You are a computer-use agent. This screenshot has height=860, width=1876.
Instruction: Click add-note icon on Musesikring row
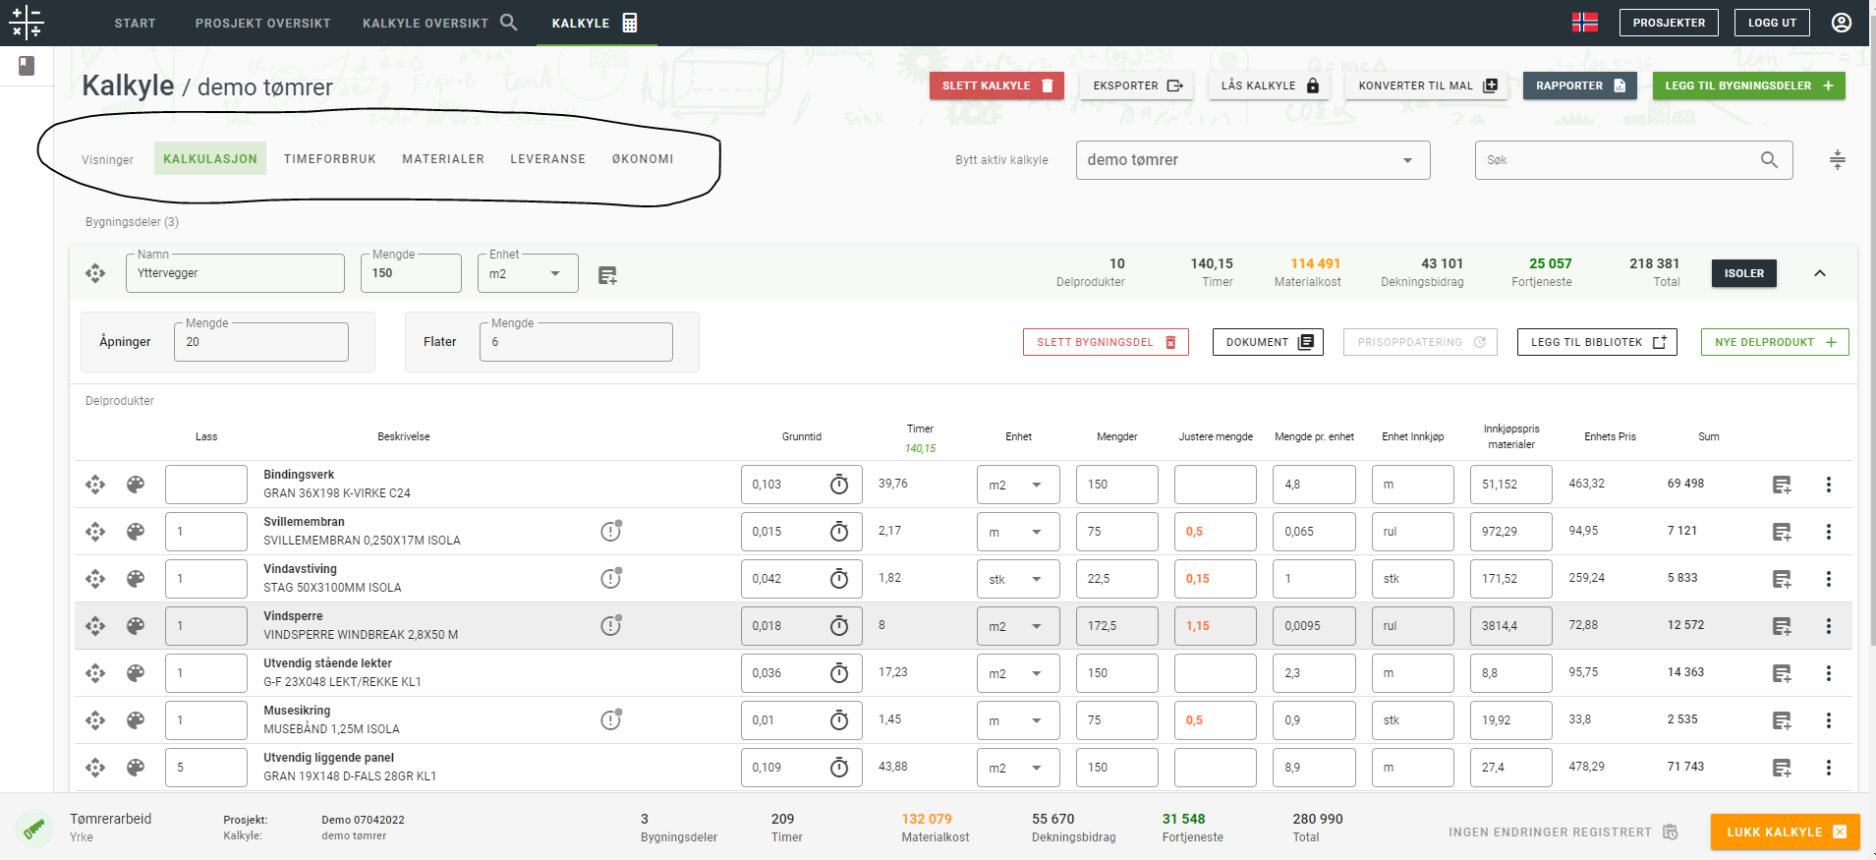1781,720
